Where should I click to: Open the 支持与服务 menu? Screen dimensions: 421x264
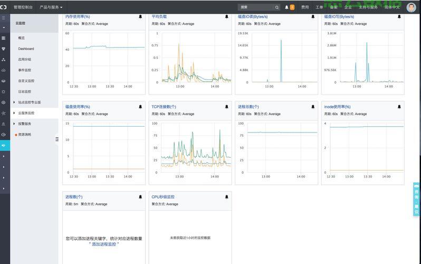pos(368,7)
